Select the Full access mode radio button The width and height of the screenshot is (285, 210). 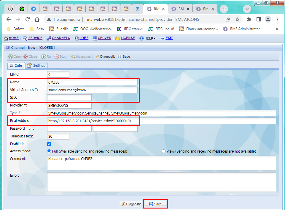[49, 151]
